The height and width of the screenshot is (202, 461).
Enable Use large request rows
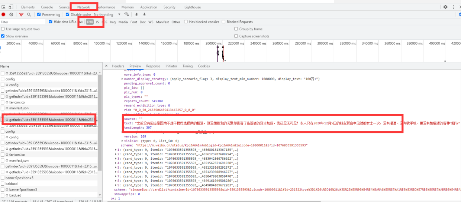[3, 29]
